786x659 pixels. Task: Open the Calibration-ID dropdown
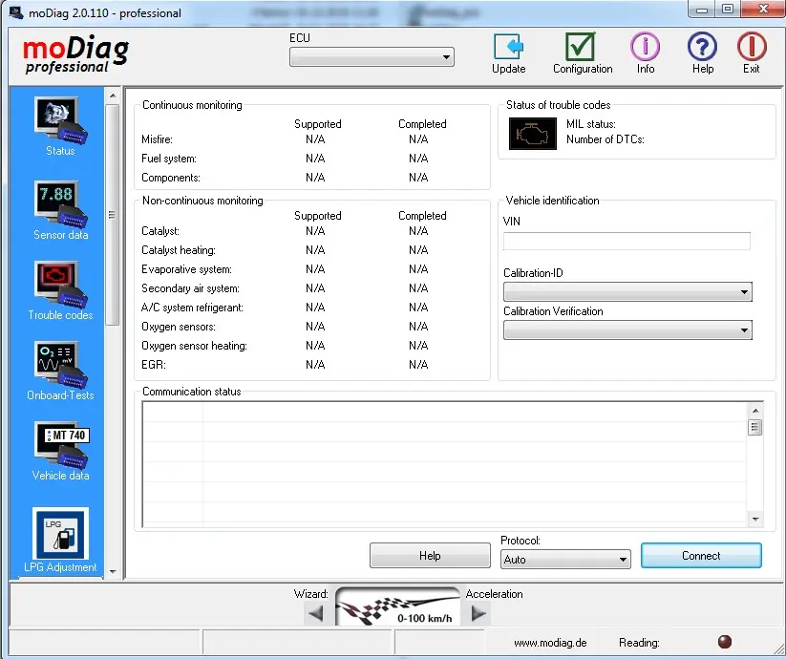click(627, 291)
